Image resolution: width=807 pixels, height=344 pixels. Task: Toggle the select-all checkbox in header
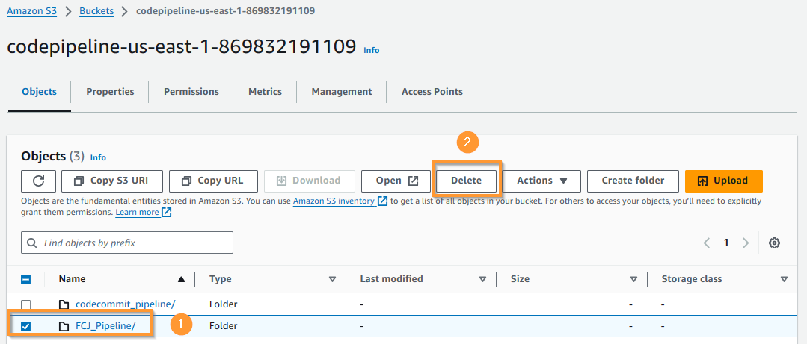pyautogui.click(x=25, y=279)
